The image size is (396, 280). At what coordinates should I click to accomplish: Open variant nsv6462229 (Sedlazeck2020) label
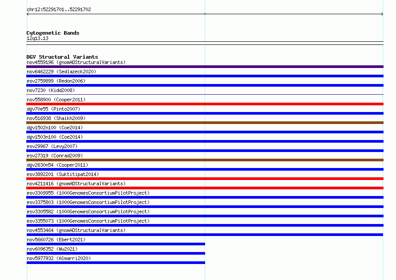pos(61,72)
